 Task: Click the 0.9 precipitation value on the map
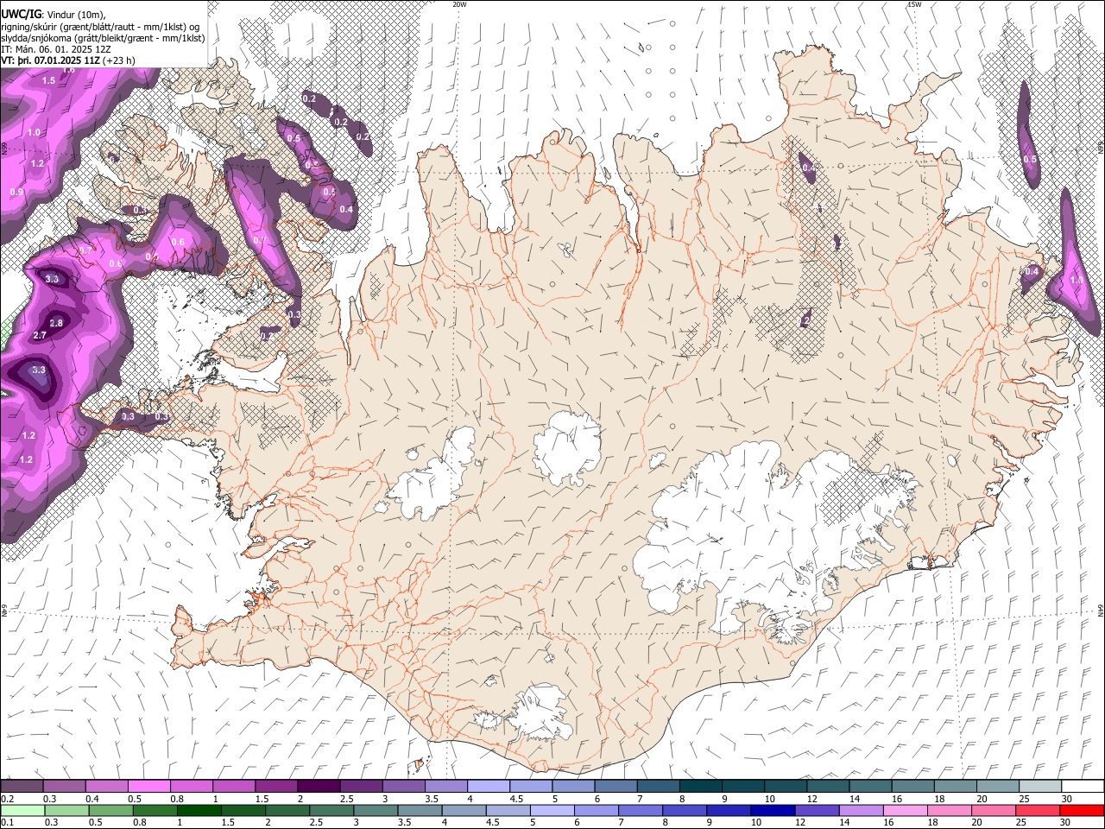tap(17, 192)
